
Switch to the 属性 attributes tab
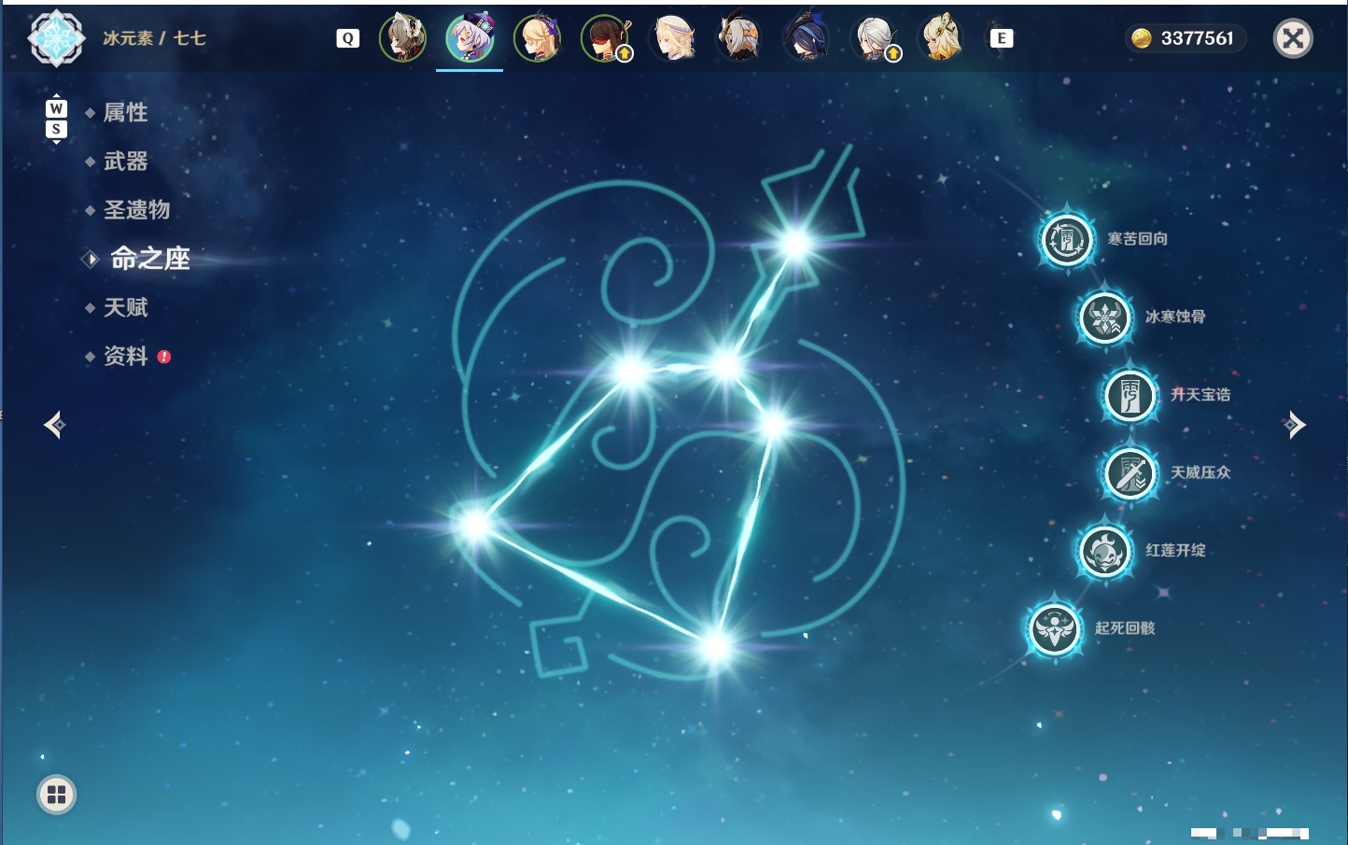[125, 113]
